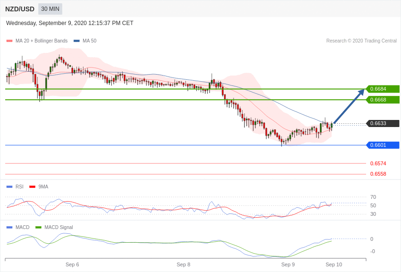This screenshot has width=401, height=272.
Task: Click the NZD/USD pair title
Action: coord(20,9)
